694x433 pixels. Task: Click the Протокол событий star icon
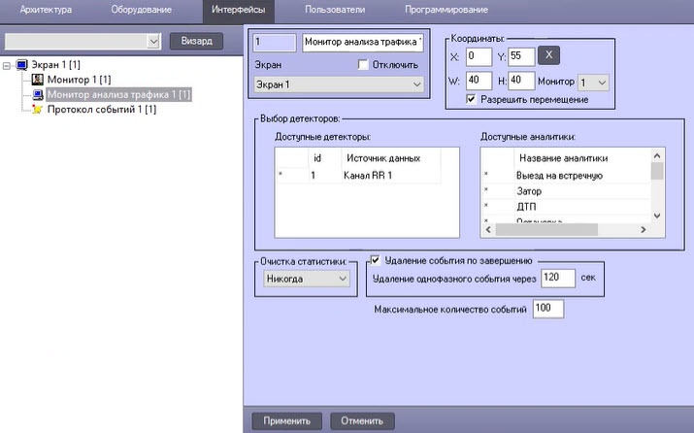click(x=38, y=110)
